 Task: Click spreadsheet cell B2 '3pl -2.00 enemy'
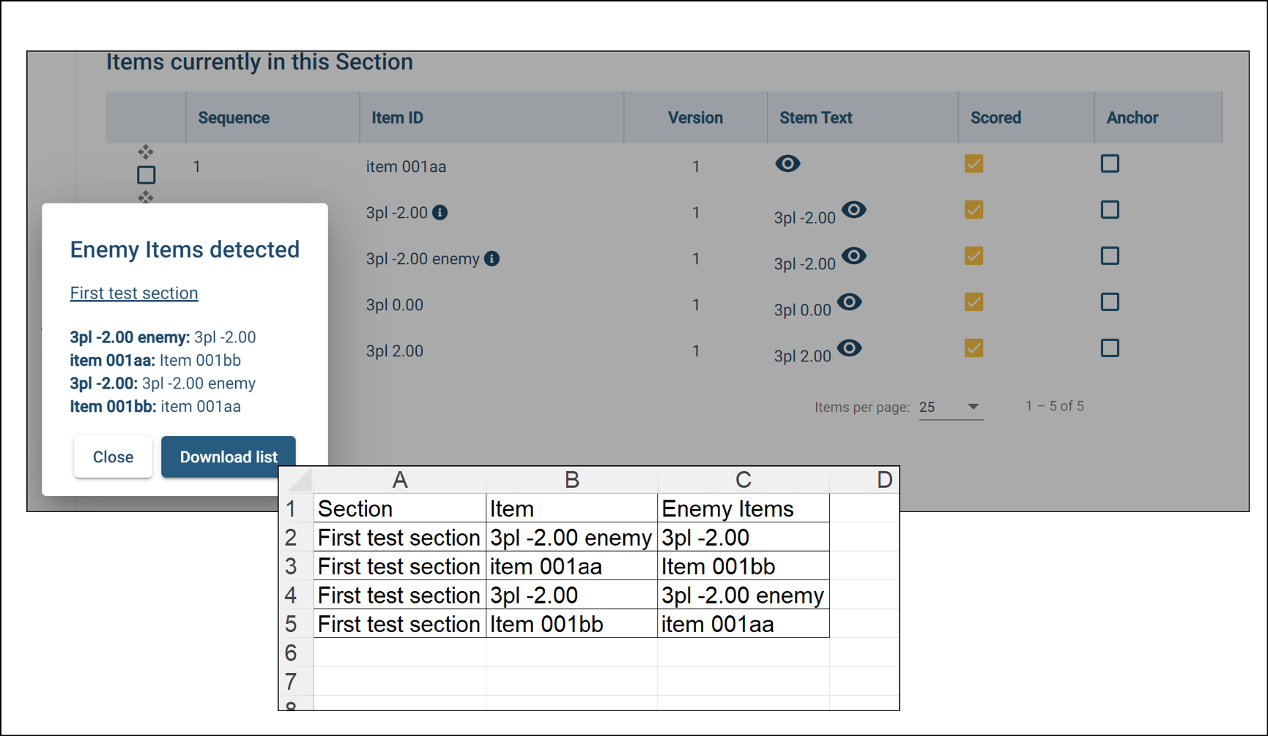572,538
